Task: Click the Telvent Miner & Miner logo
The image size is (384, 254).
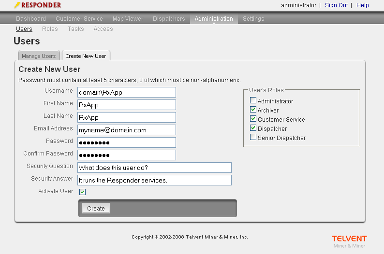Action: click(349, 241)
